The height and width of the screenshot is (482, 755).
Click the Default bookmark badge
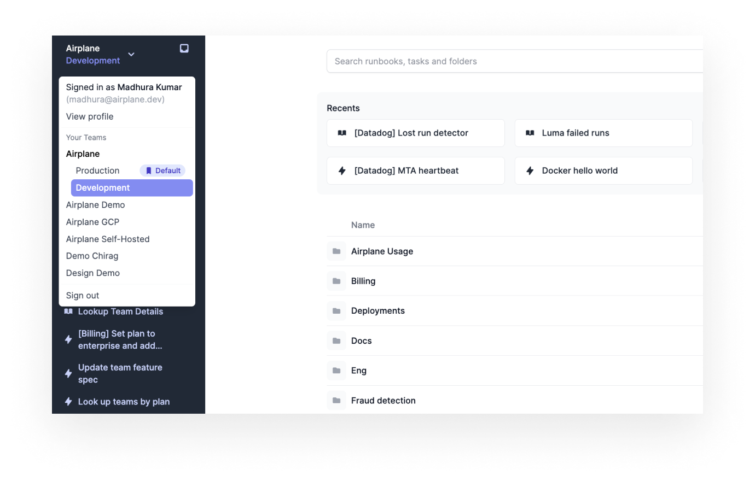162,171
